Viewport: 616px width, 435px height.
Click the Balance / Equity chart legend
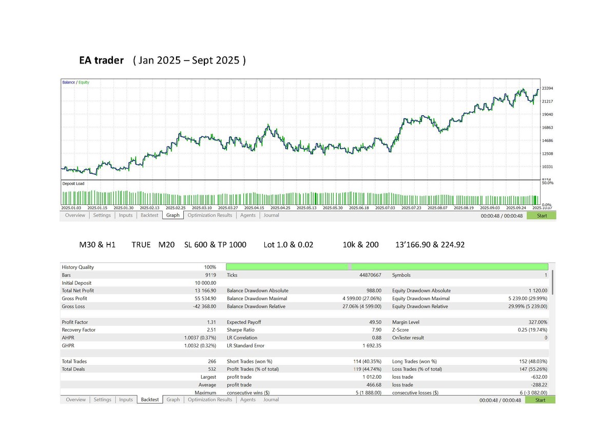click(75, 82)
